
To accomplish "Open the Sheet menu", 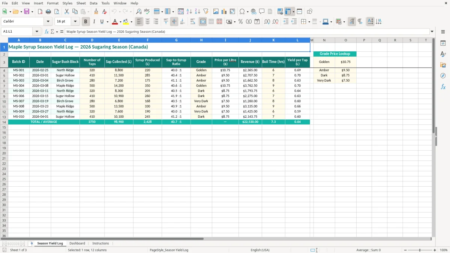I will tap(81, 3).
